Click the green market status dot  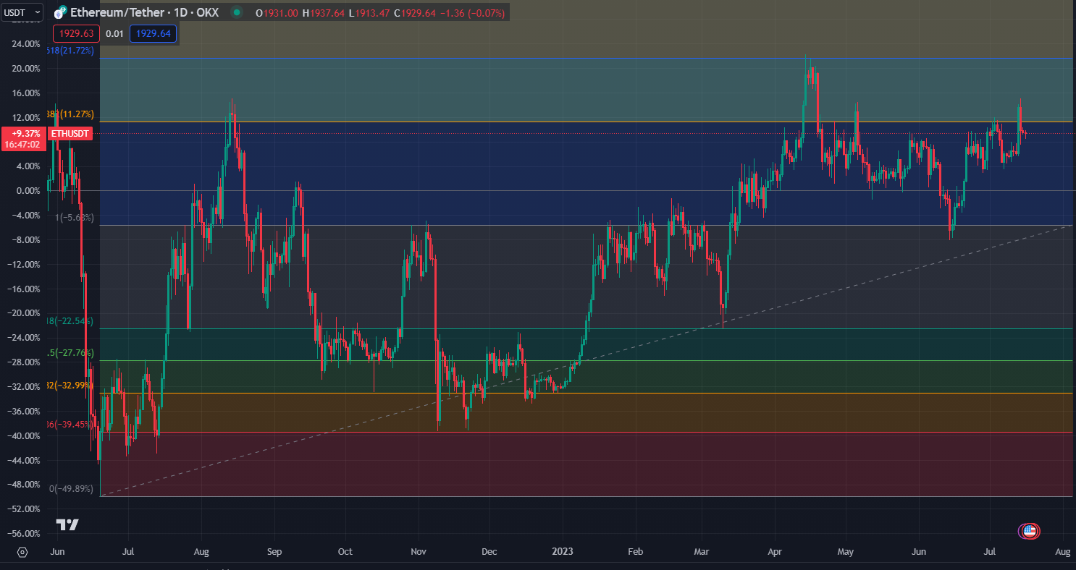[236, 12]
